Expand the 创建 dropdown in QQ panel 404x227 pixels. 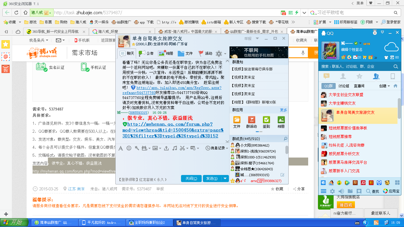click(x=388, y=86)
